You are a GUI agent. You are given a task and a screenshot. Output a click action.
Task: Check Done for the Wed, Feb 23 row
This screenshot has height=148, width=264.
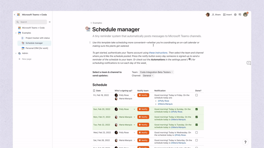coord(196,133)
